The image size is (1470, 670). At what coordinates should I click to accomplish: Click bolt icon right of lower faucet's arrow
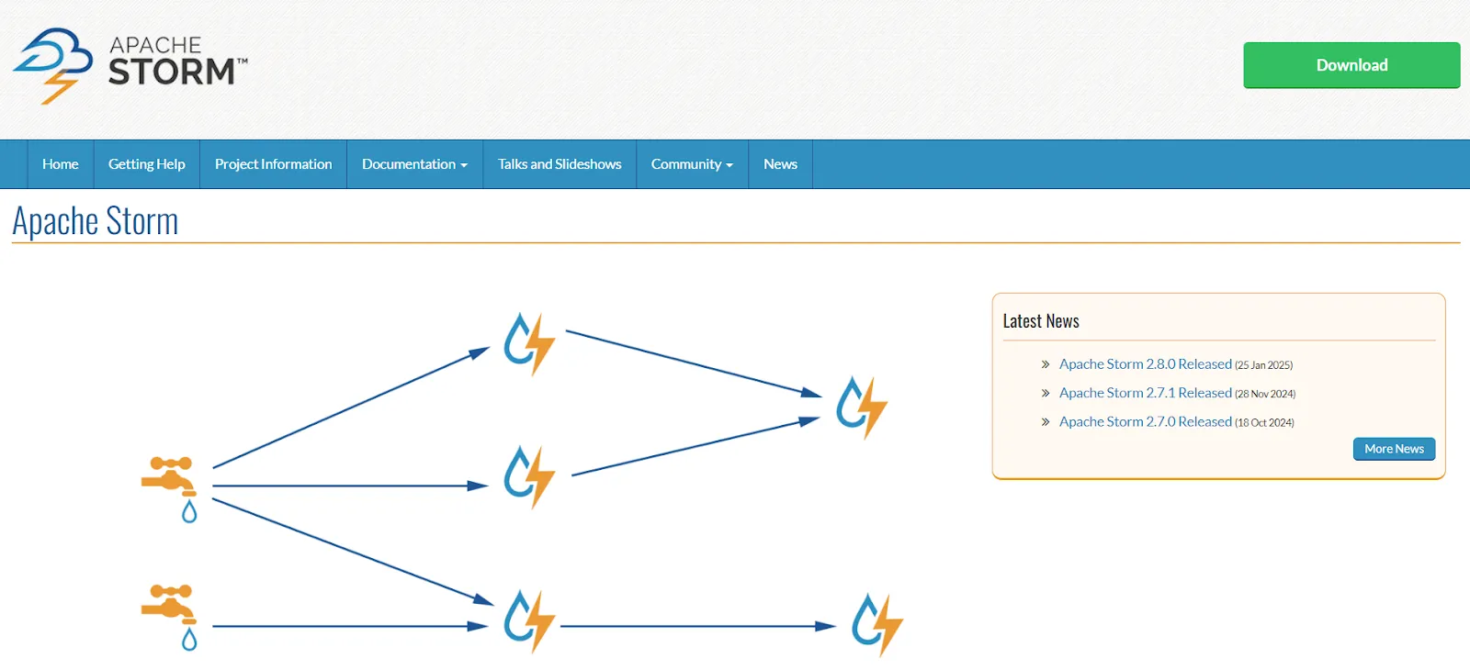(x=529, y=620)
